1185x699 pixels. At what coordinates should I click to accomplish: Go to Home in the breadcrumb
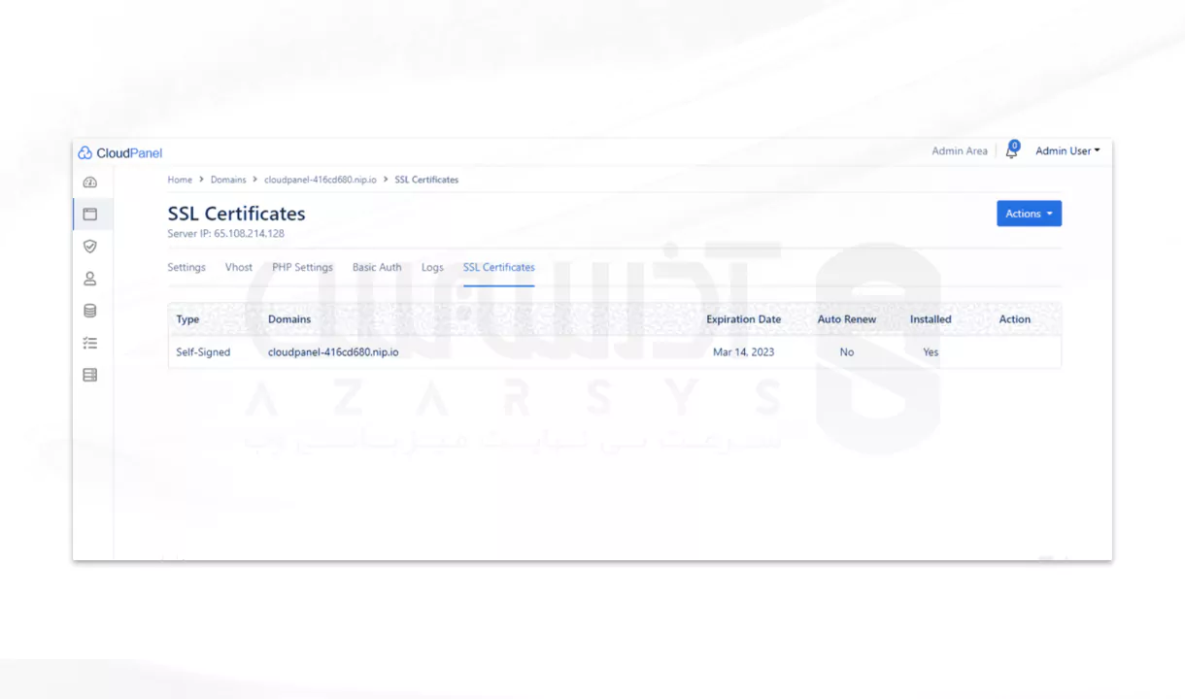180,180
